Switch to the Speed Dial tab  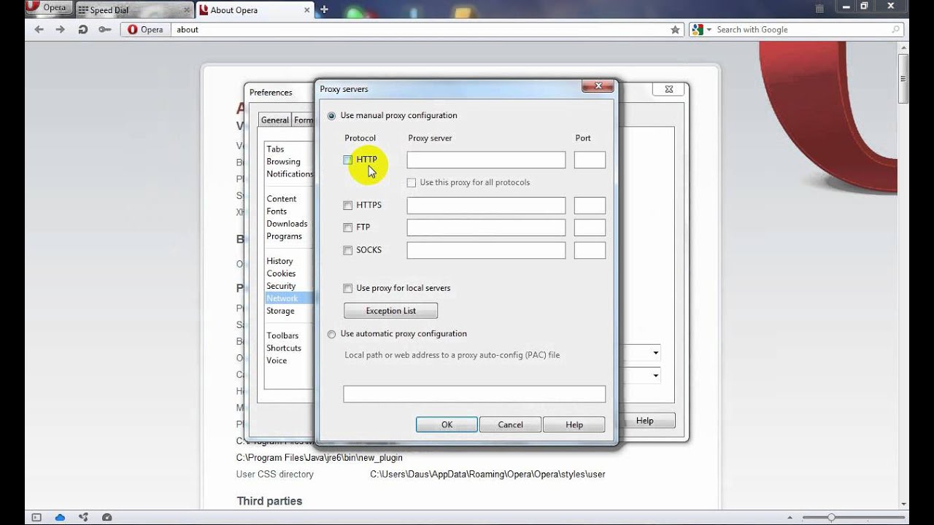click(x=136, y=10)
